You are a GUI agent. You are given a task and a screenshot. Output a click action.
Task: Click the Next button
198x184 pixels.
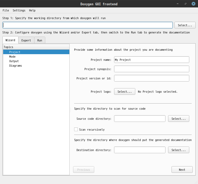point(182,170)
